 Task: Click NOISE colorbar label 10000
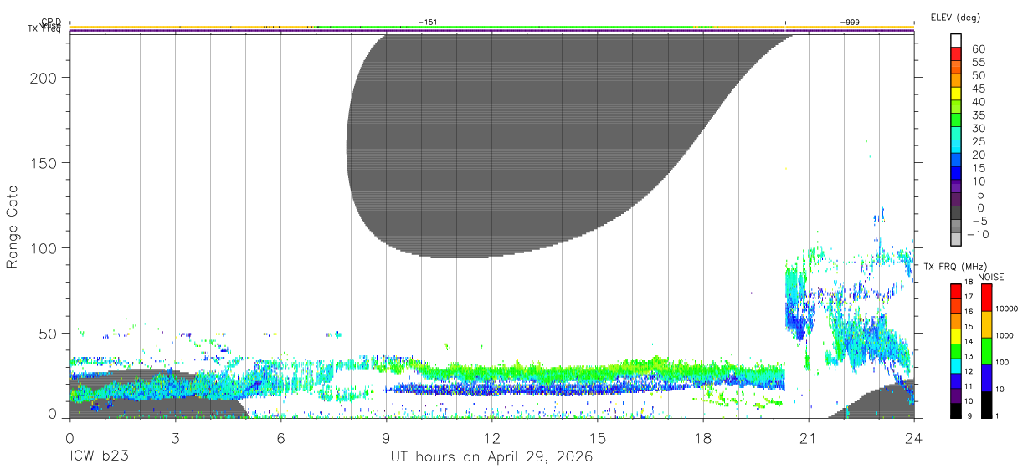(x=1008, y=309)
